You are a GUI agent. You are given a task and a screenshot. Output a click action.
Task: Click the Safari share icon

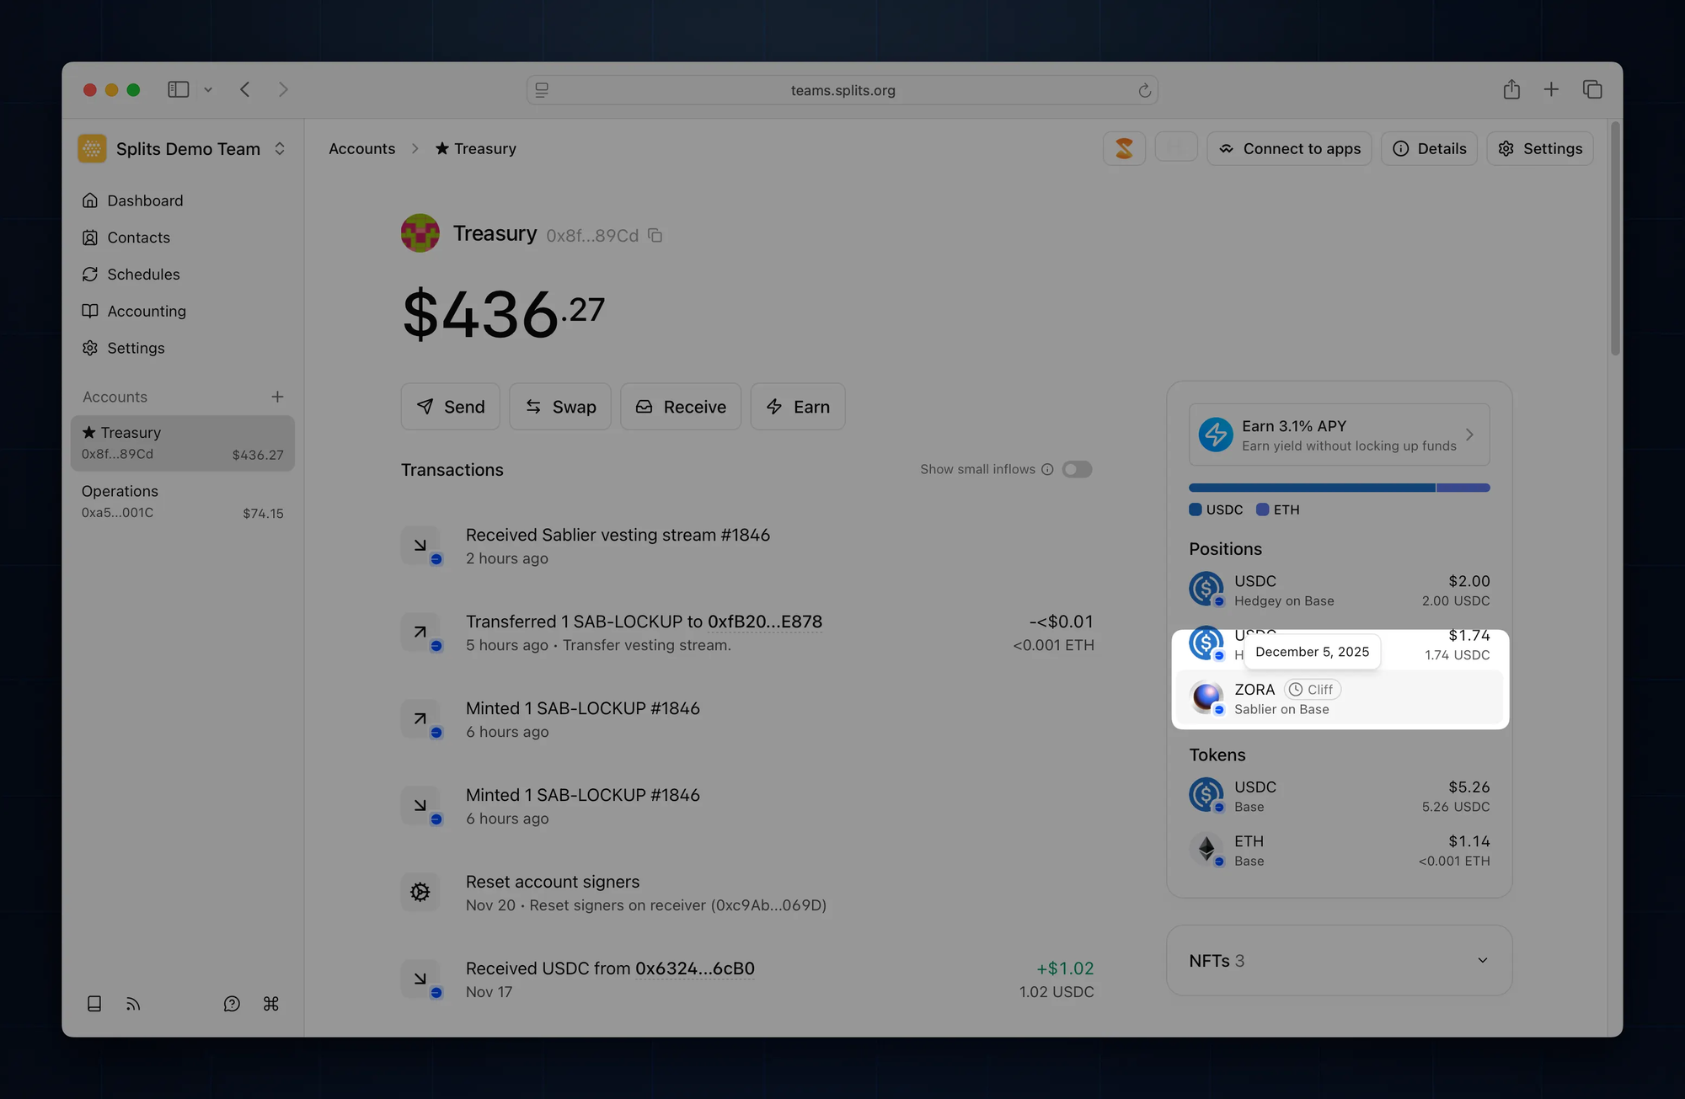[1511, 89]
